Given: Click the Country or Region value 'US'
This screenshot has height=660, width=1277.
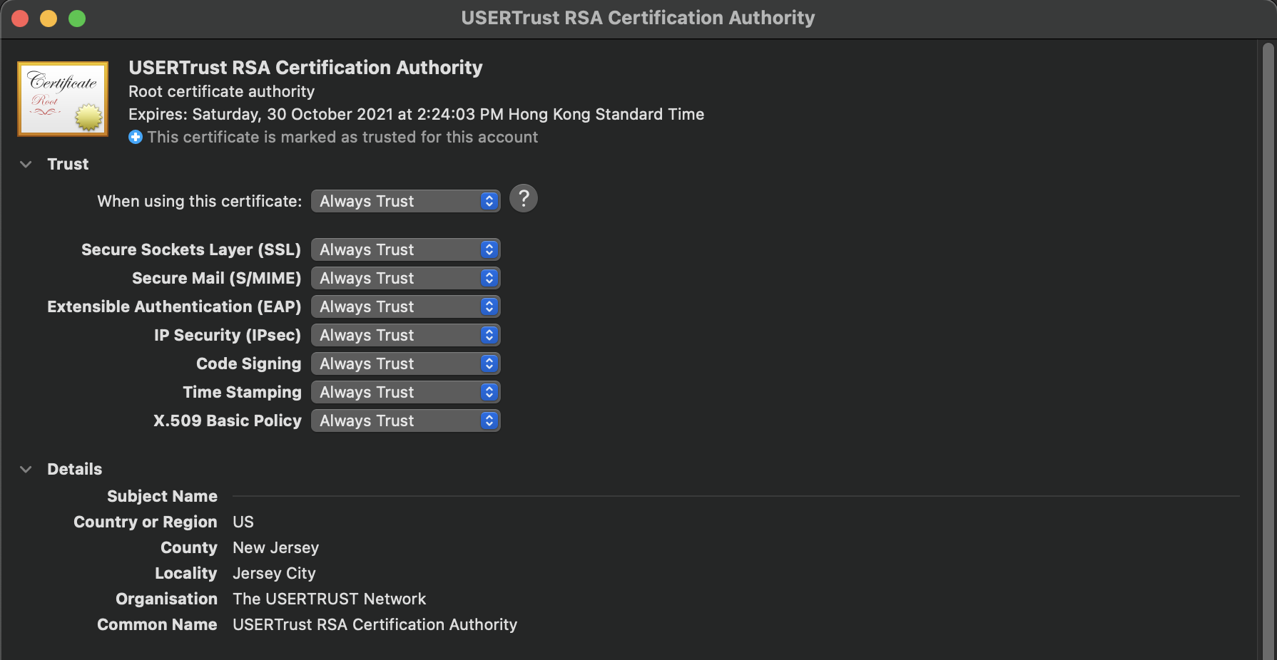Looking at the screenshot, I should click(243, 522).
